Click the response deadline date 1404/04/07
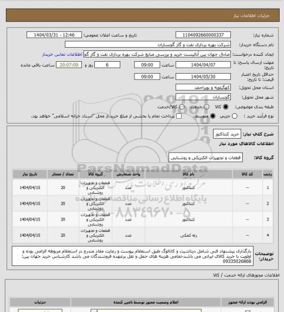The width and height of the screenshot is (284, 312). (x=203, y=65)
